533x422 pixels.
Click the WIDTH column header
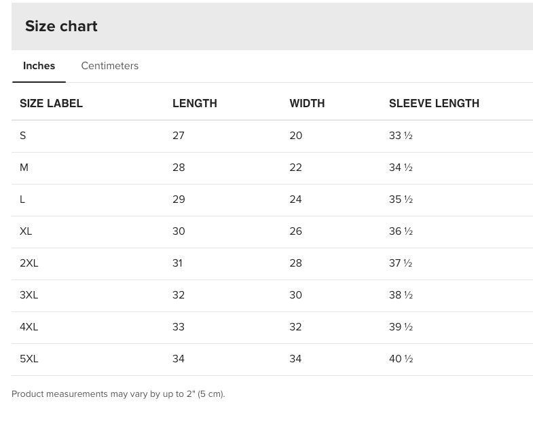click(x=307, y=103)
